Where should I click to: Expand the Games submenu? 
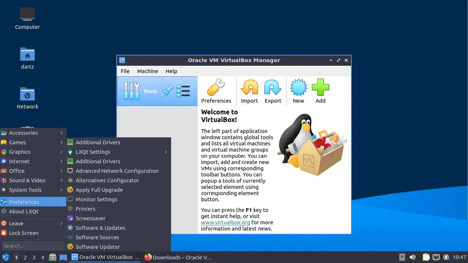pyautogui.click(x=33, y=142)
